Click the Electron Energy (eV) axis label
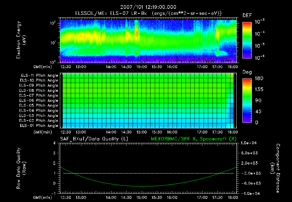 [x=21, y=40]
